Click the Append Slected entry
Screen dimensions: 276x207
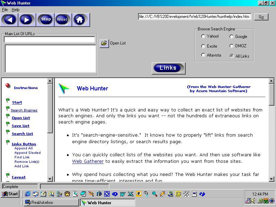pos(28,153)
